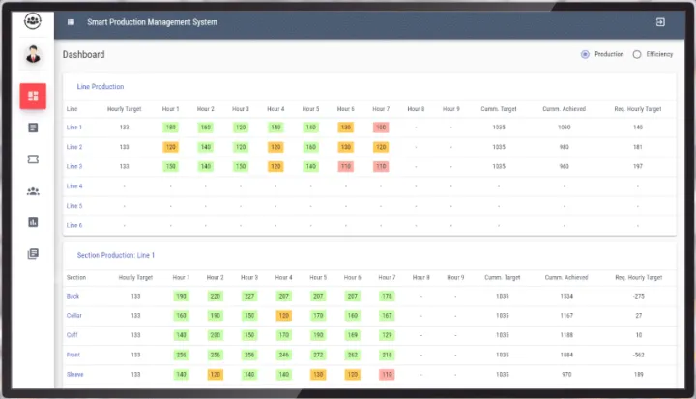Click Hour 8 header in Section table
The height and width of the screenshot is (399, 696).
coord(420,278)
